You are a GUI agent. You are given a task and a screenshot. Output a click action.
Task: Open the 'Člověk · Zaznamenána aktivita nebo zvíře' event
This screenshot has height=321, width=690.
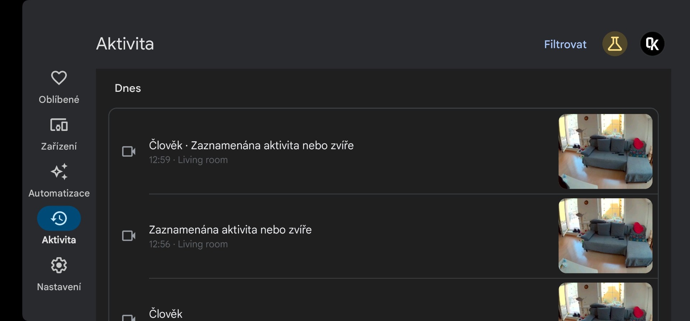point(251,146)
